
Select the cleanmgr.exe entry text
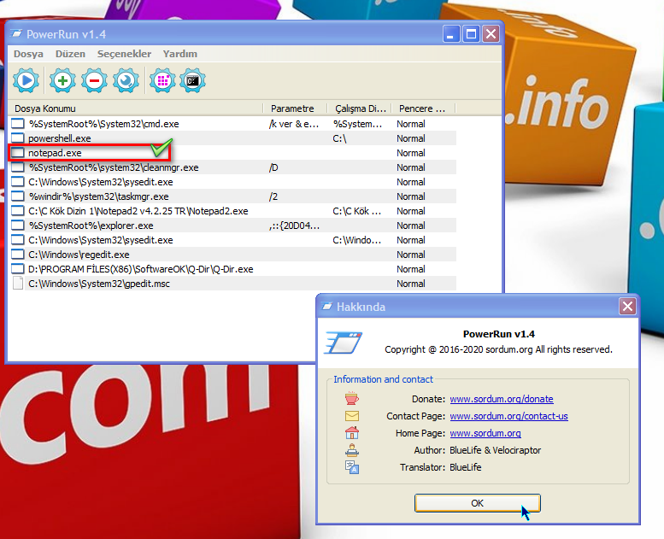tap(114, 167)
